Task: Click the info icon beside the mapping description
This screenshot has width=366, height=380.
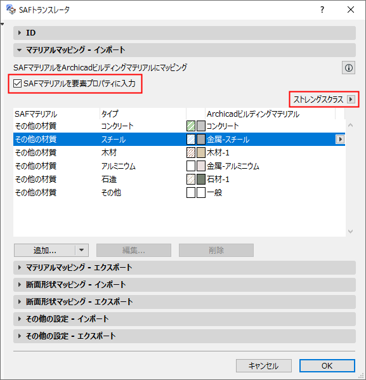Action: click(348, 68)
